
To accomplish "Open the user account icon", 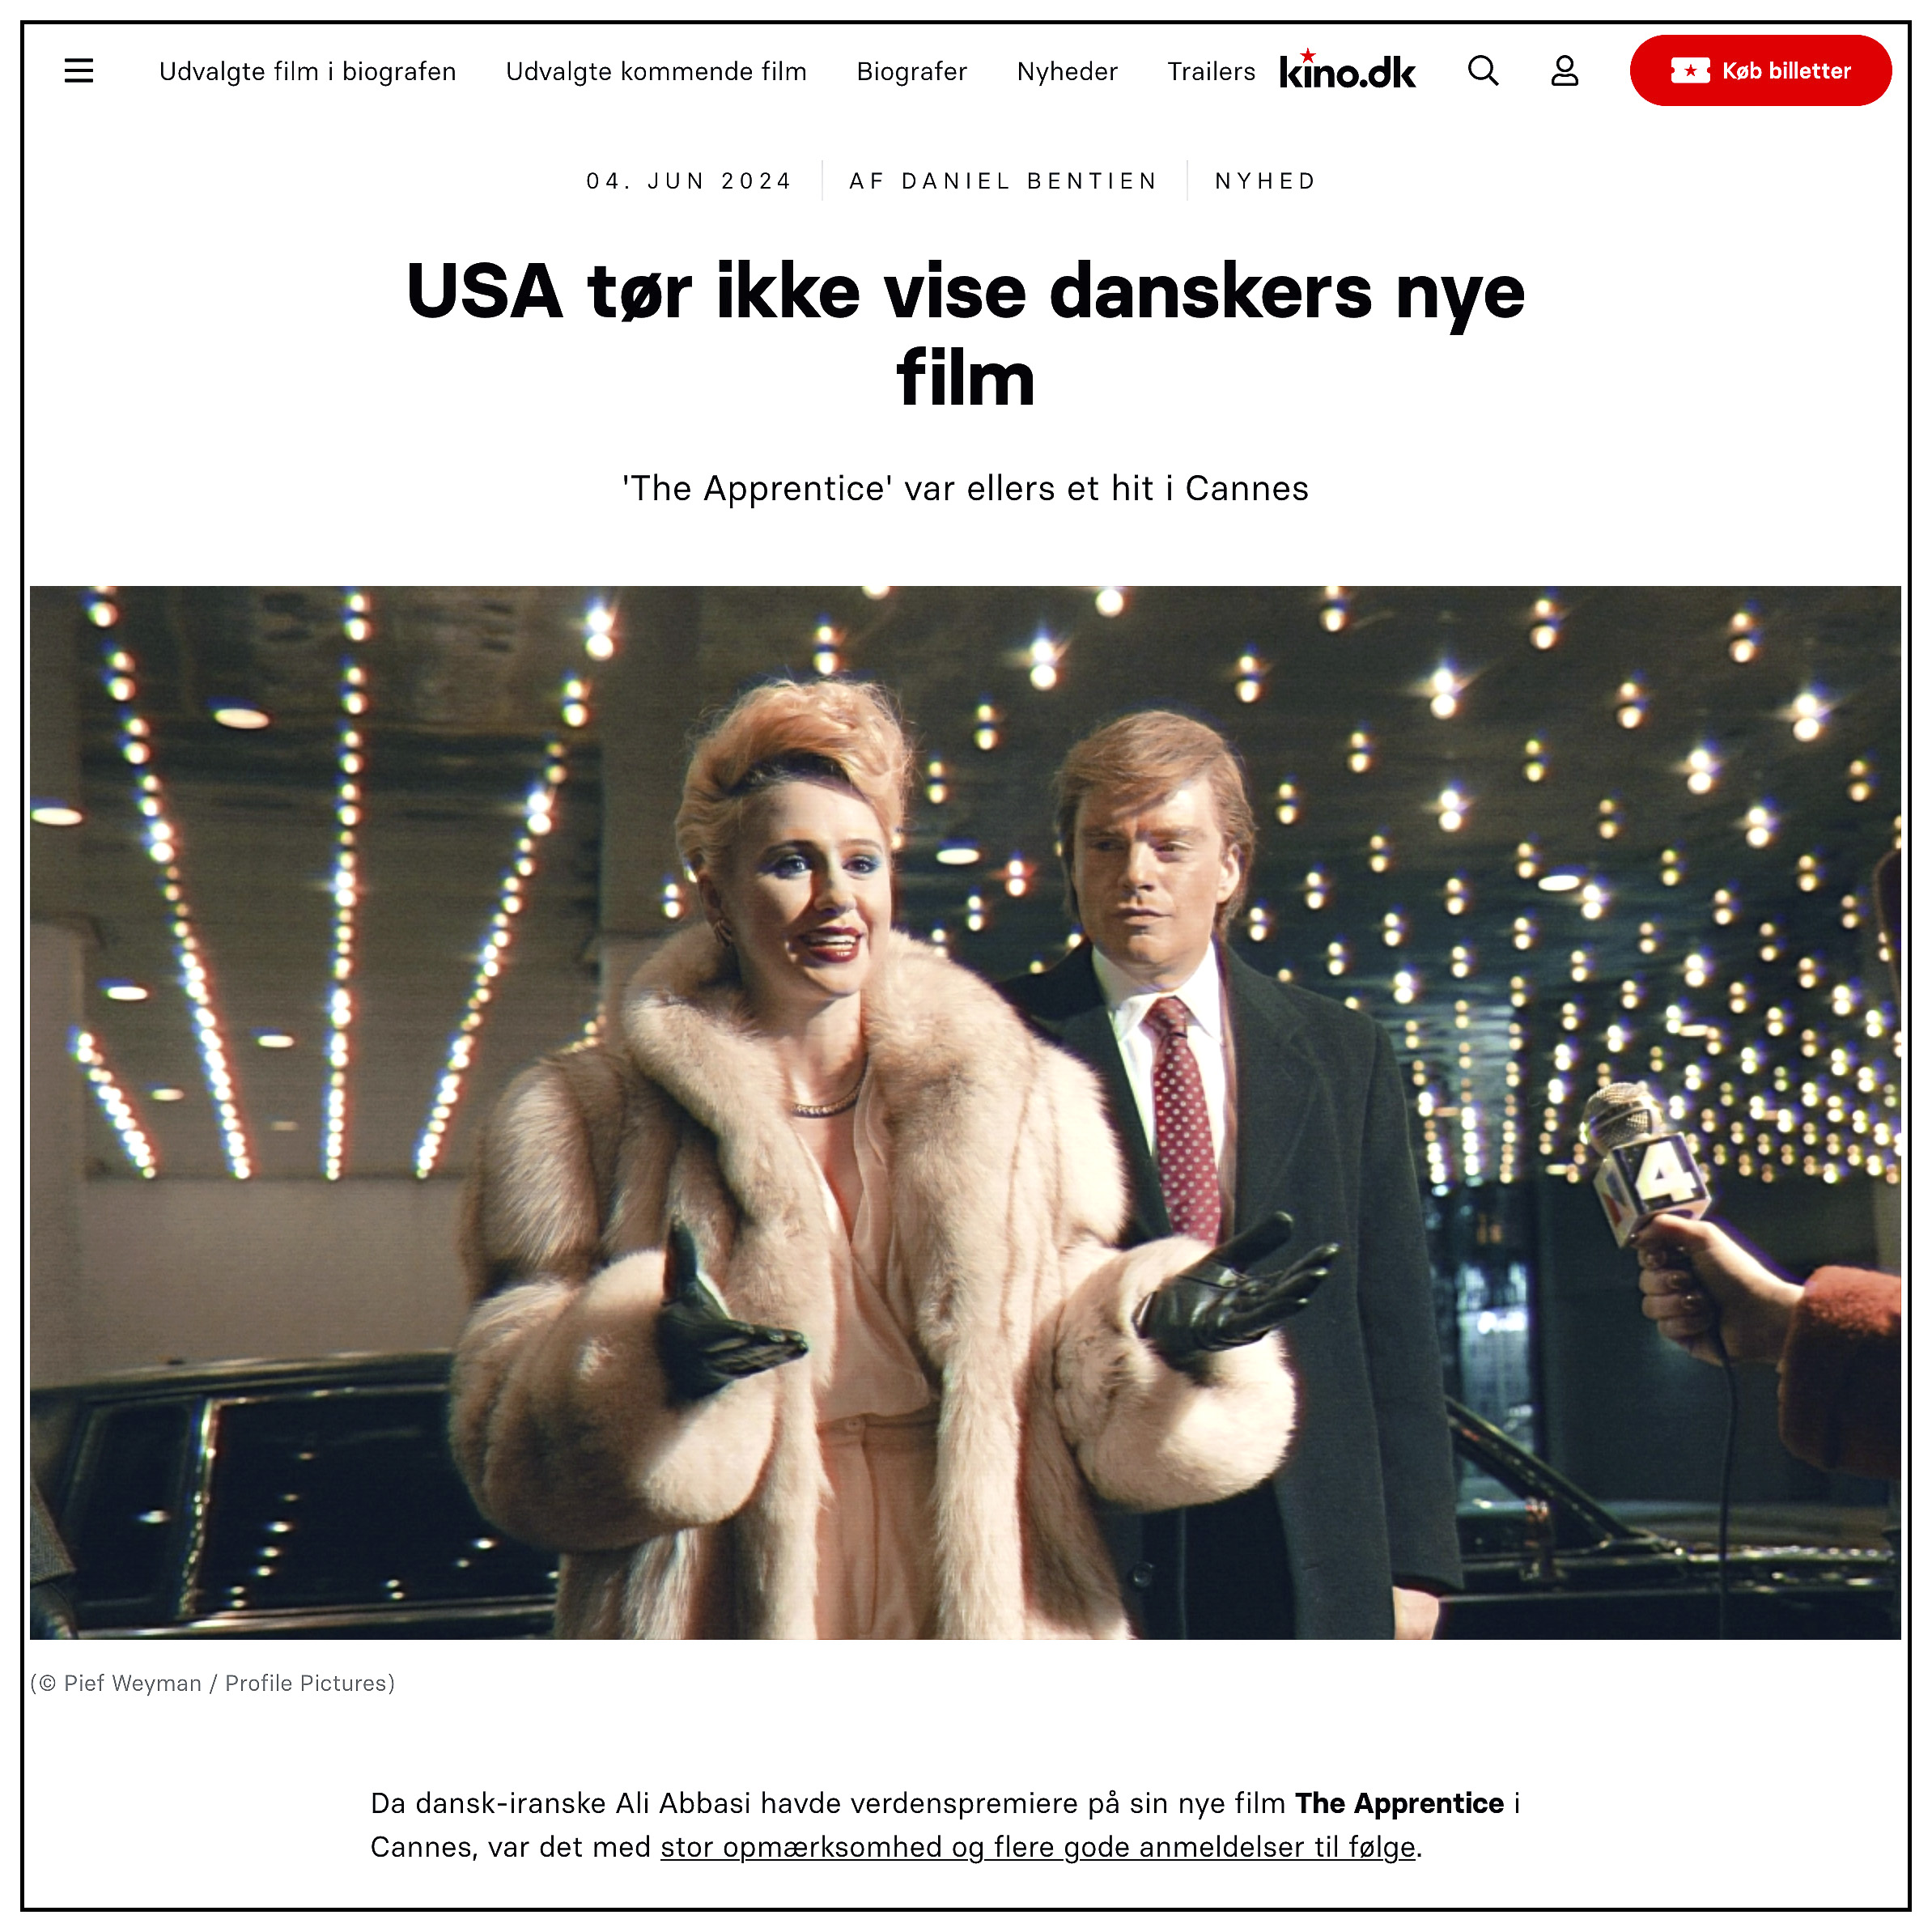I will (1565, 71).
